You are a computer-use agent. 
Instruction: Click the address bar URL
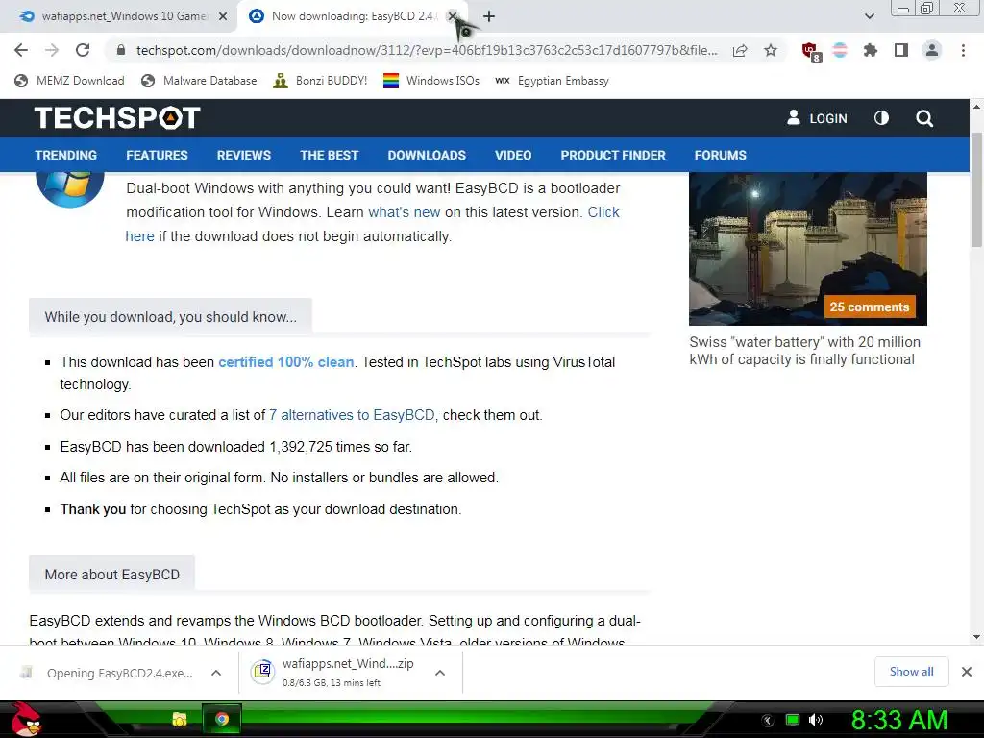click(427, 50)
